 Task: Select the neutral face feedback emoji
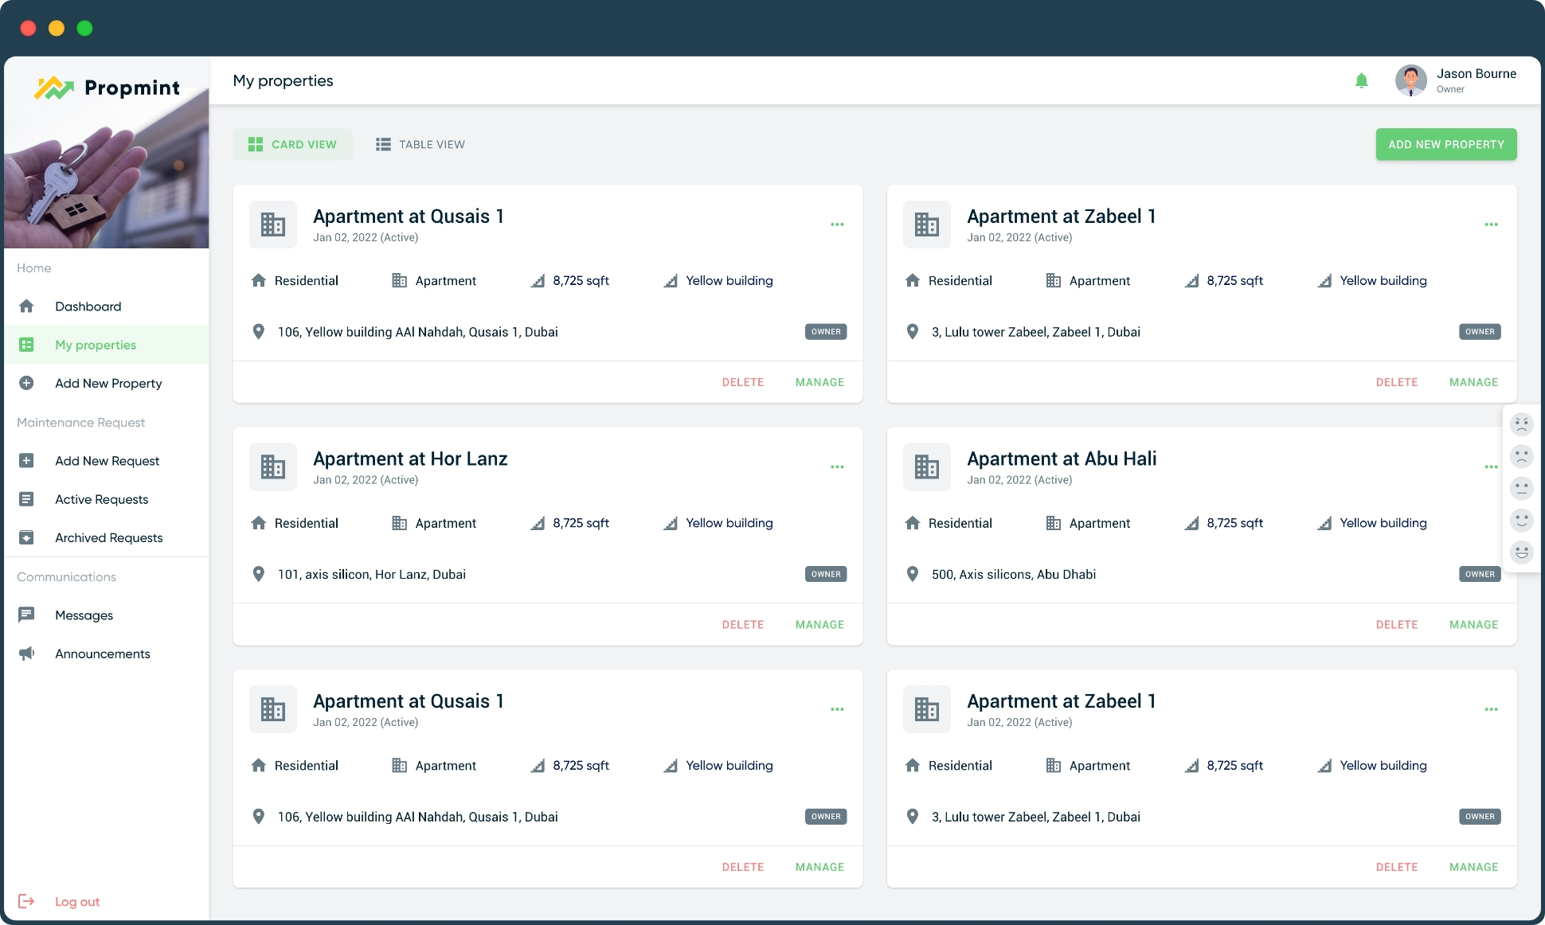[1521, 488]
